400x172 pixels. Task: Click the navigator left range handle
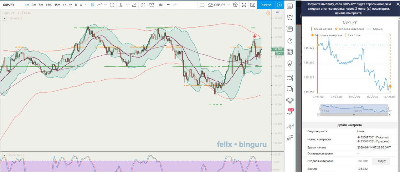pos(320,109)
